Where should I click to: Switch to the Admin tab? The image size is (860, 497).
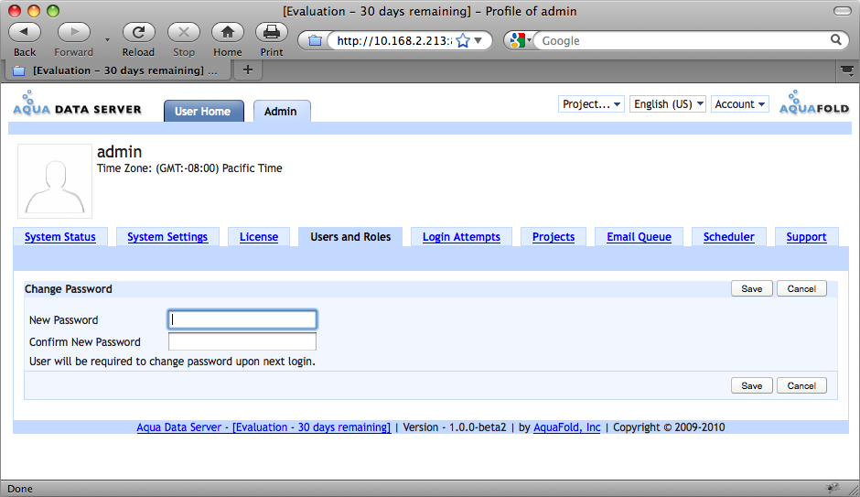282,112
